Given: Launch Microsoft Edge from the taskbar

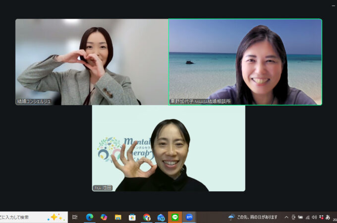Looking at the screenshot, I should (90, 217).
